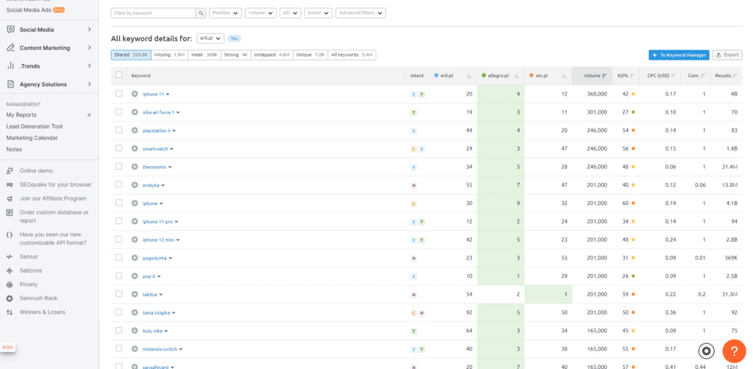This screenshot has height=369, width=753.
Task: Expand the Content Marketing sidebar section
Action: pos(89,48)
